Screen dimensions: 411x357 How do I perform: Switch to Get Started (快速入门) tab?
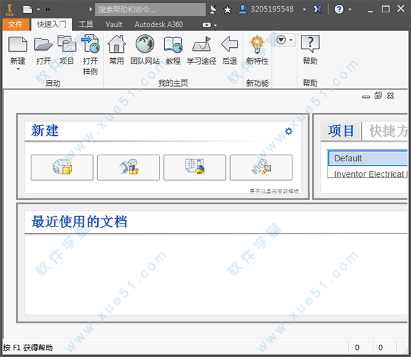pos(51,25)
